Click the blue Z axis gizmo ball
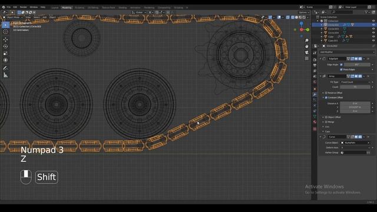This screenshot has width=377, height=212. point(301,24)
